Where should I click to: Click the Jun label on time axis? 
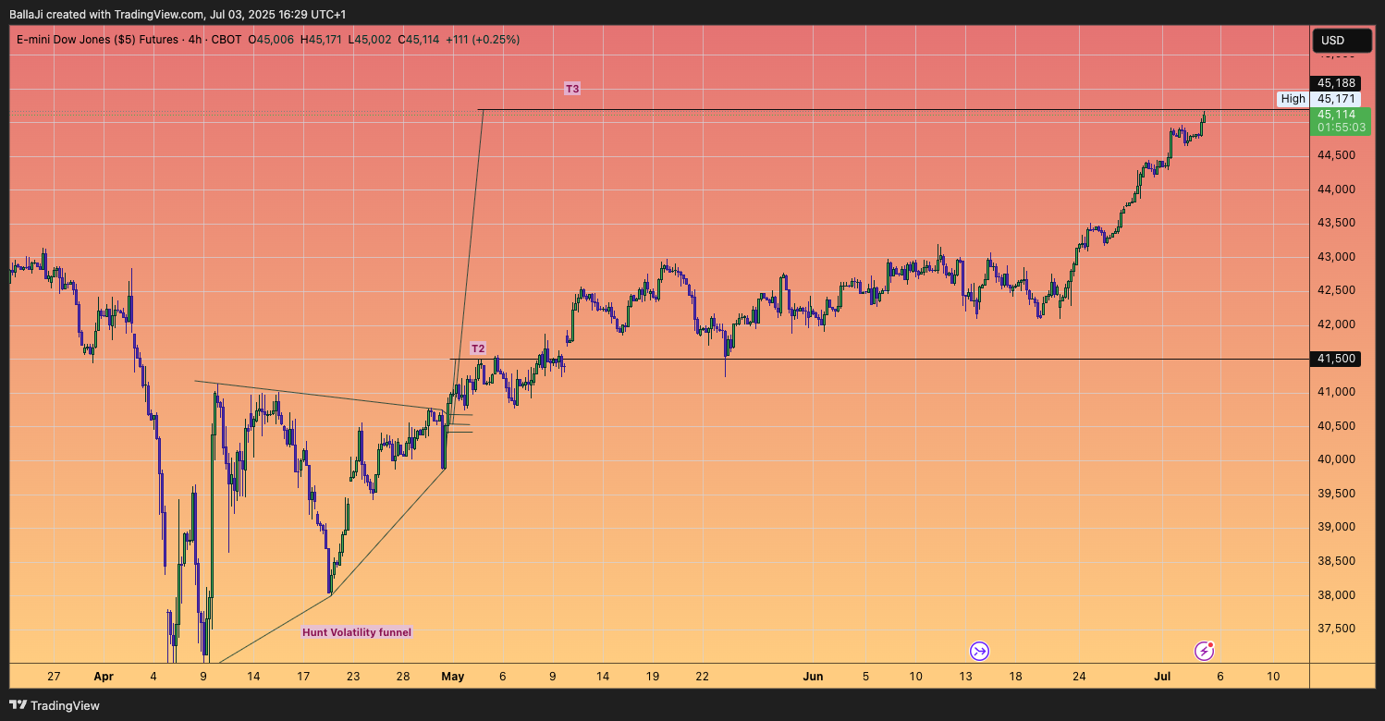[x=813, y=677]
